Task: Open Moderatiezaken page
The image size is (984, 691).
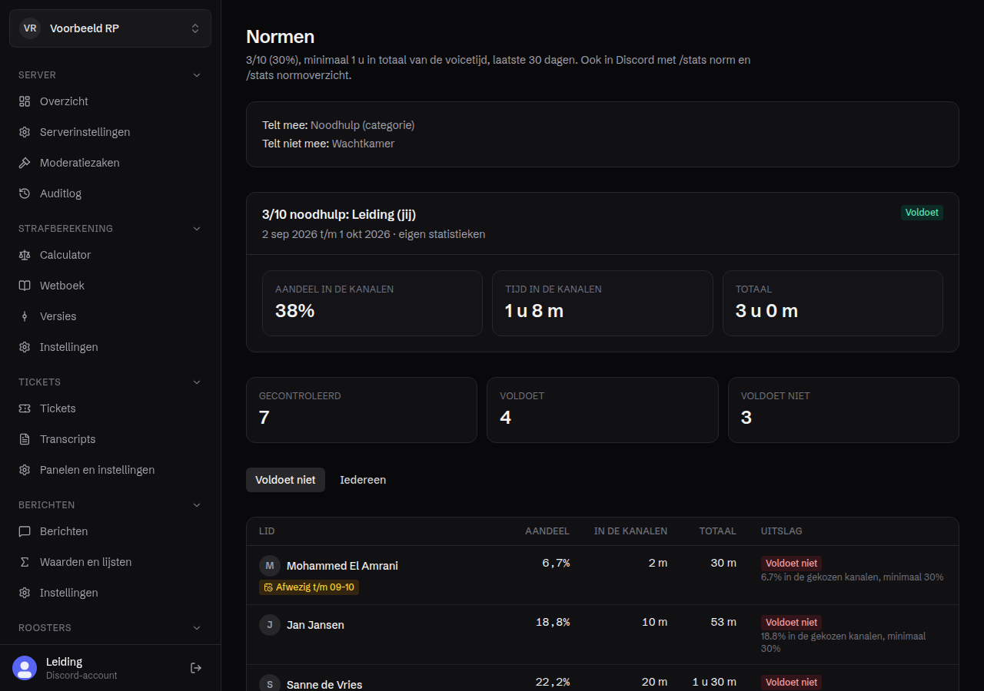Action: pyautogui.click(x=110, y=163)
